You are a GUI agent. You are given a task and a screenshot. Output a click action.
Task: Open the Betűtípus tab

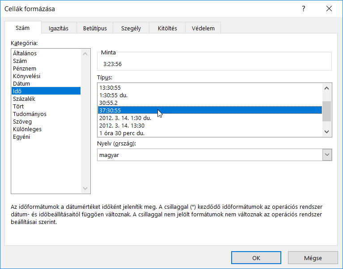95,28
